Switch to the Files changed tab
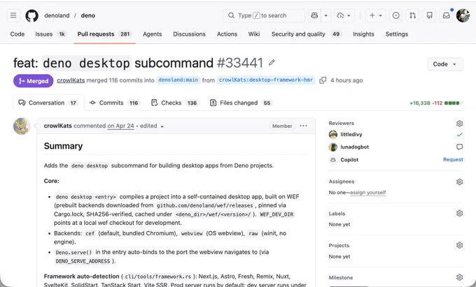Viewport: 476px width, 287px height. click(x=241, y=103)
